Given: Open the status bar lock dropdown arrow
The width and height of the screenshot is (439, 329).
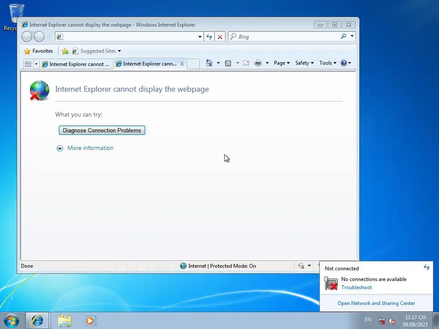Looking at the screenshot, I should pyautogui.click(x=310, y=266).
